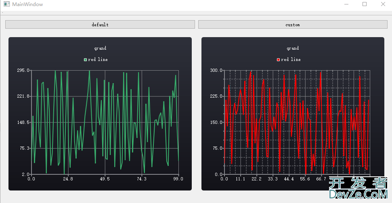392x203 pixels.
Task: Click the 295.0 y-axis label
Action: click(x=23, y=70)
